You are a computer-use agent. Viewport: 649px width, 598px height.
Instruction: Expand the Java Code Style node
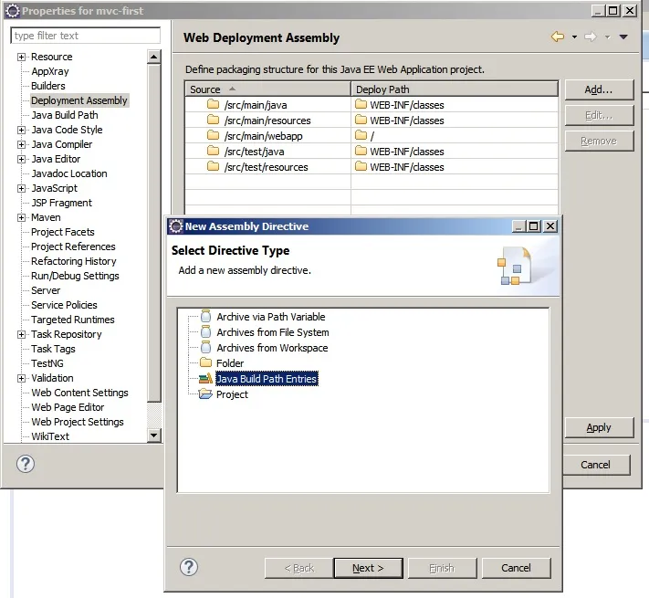coord(21,130)
